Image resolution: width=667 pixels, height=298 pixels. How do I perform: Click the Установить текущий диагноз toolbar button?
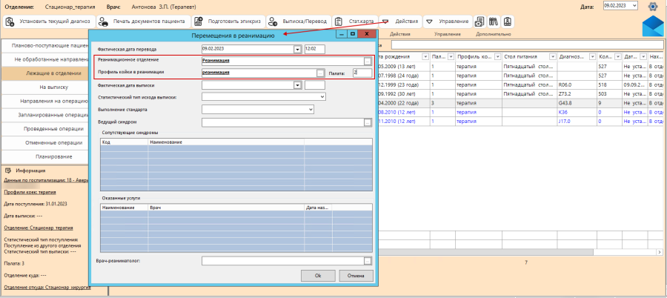pos(49,21)
